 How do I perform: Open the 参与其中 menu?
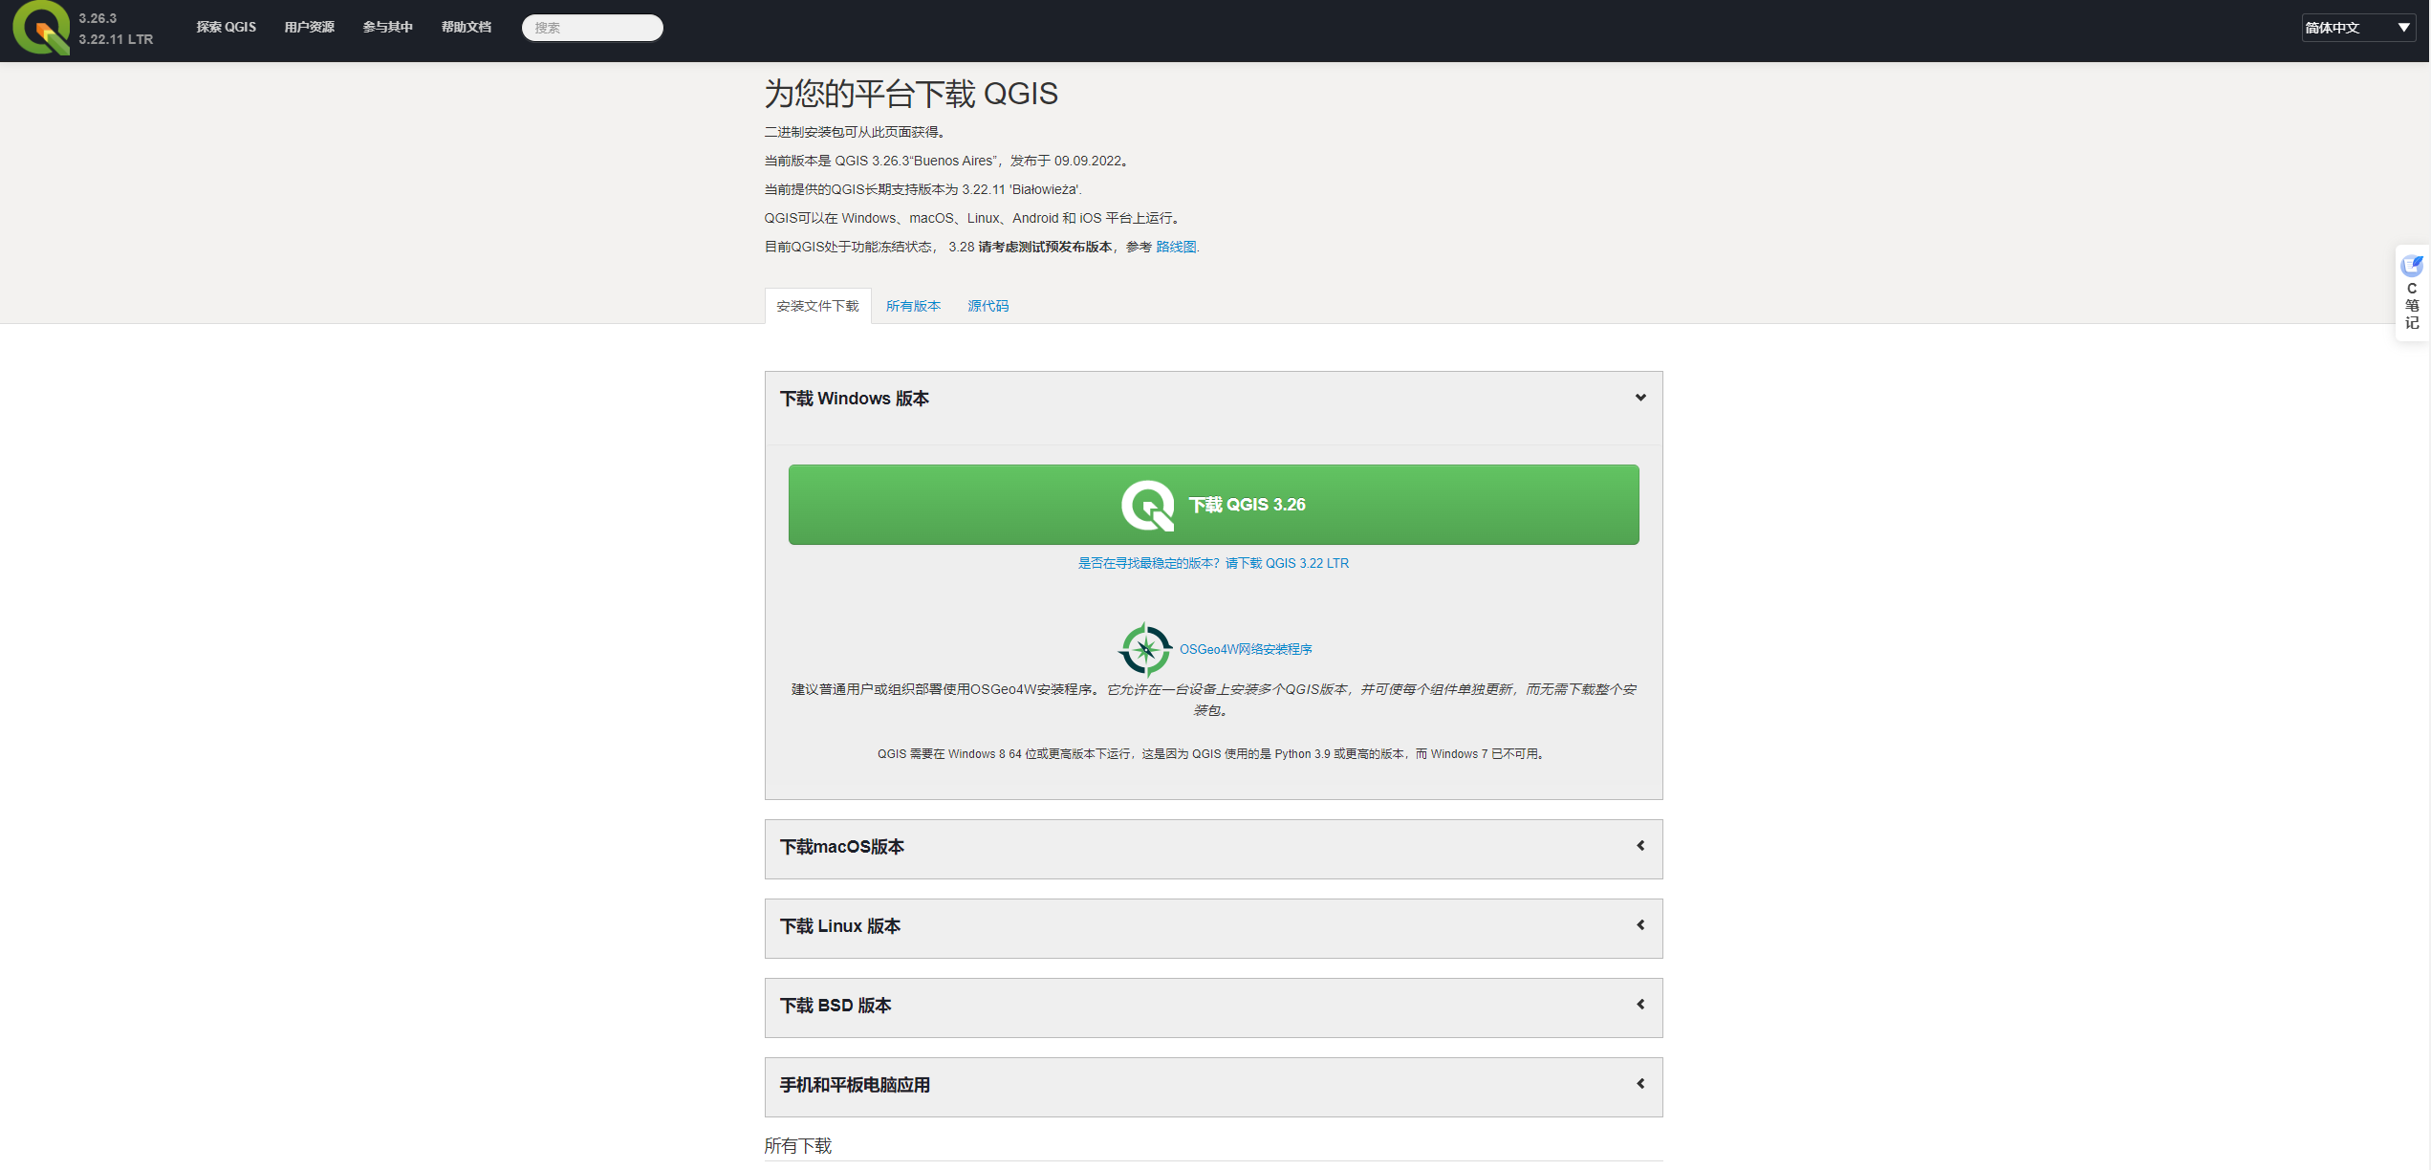coord(387,27)
